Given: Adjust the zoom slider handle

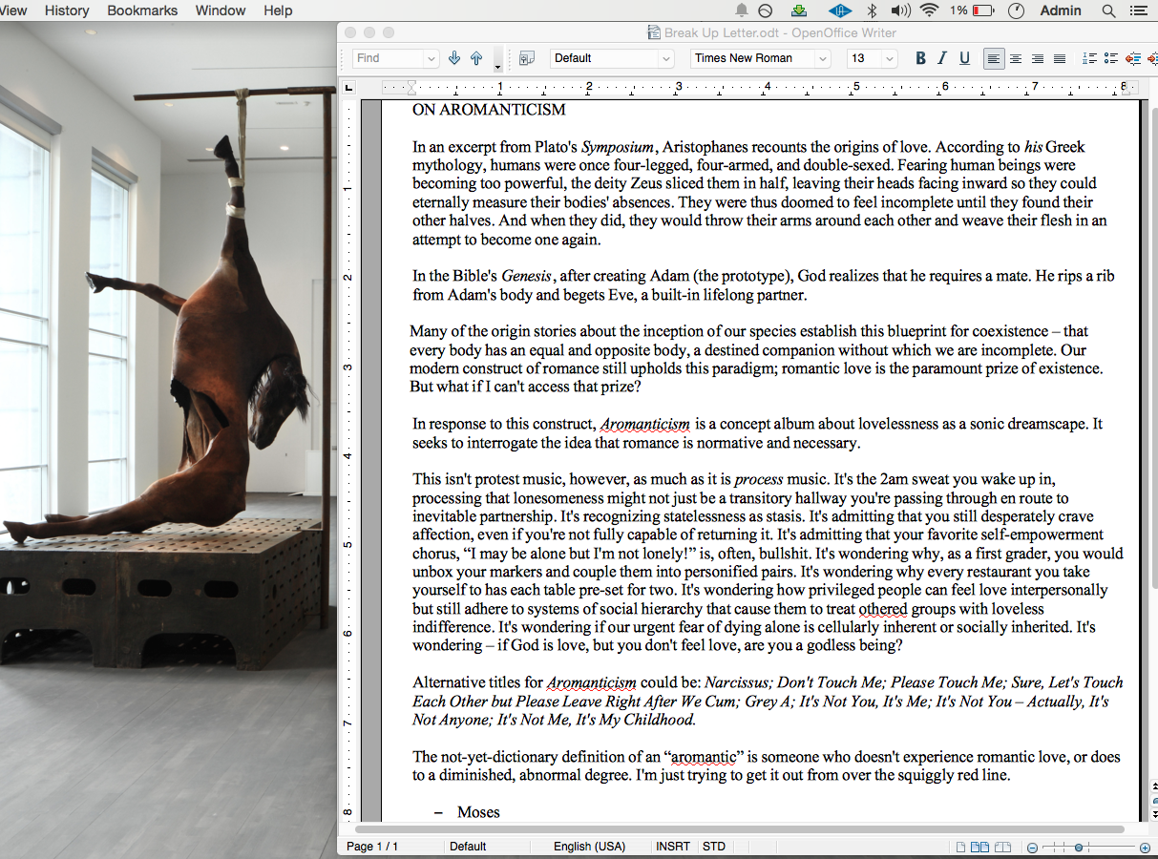Looking at the screenshot, I should point(1079,847).
